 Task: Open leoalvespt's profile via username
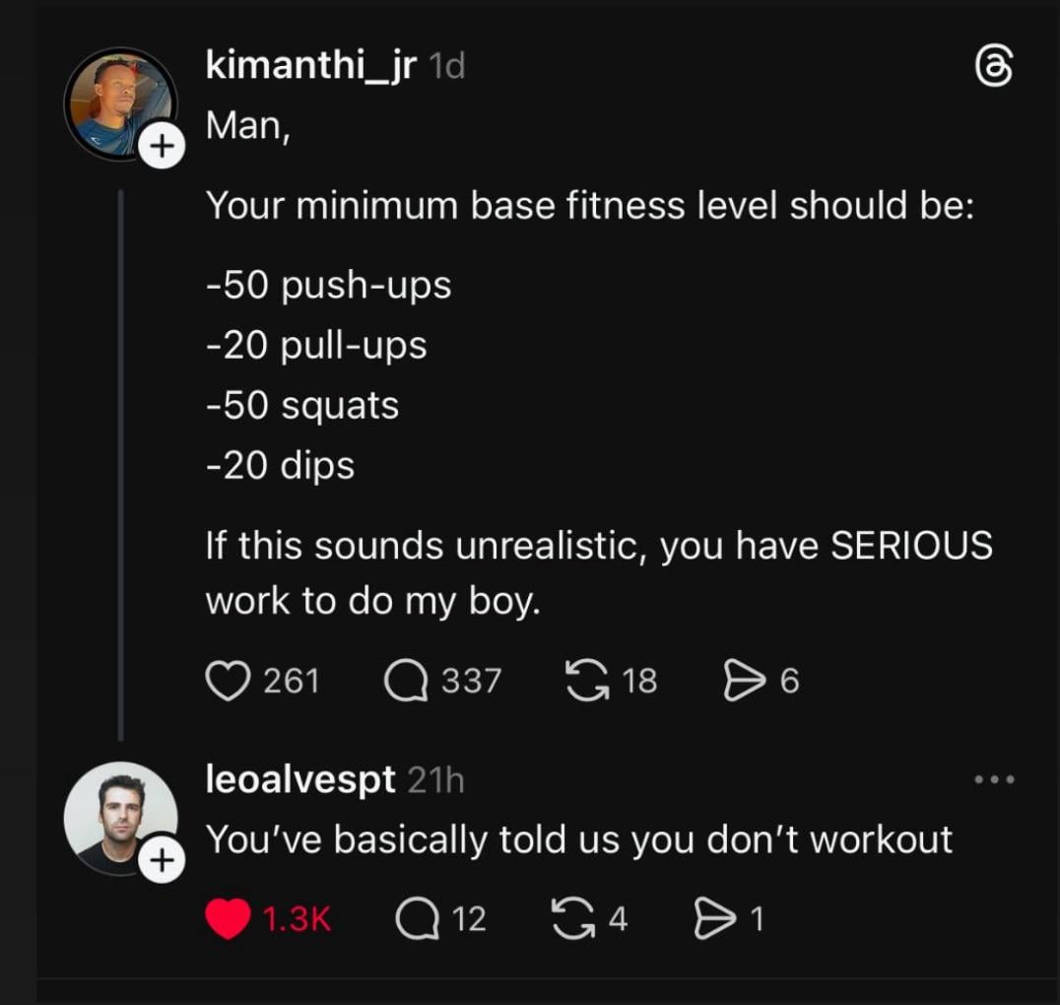point(299,779)
